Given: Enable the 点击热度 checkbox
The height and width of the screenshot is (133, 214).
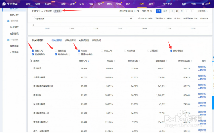Looking at the screenshot, I should pos(125,51).
